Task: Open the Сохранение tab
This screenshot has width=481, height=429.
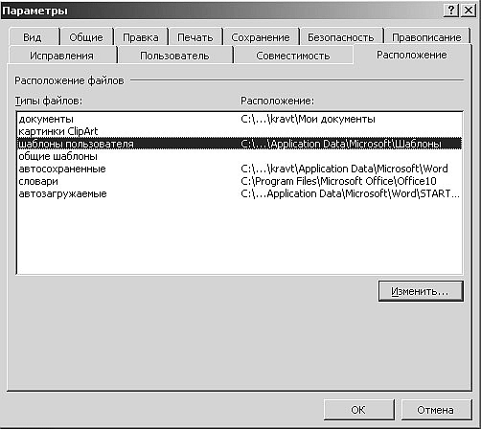Action: [261, 37]
